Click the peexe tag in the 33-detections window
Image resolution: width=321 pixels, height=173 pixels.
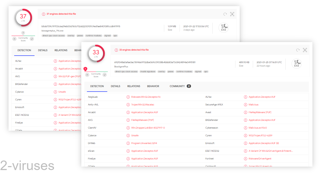(x=171, y=72)
